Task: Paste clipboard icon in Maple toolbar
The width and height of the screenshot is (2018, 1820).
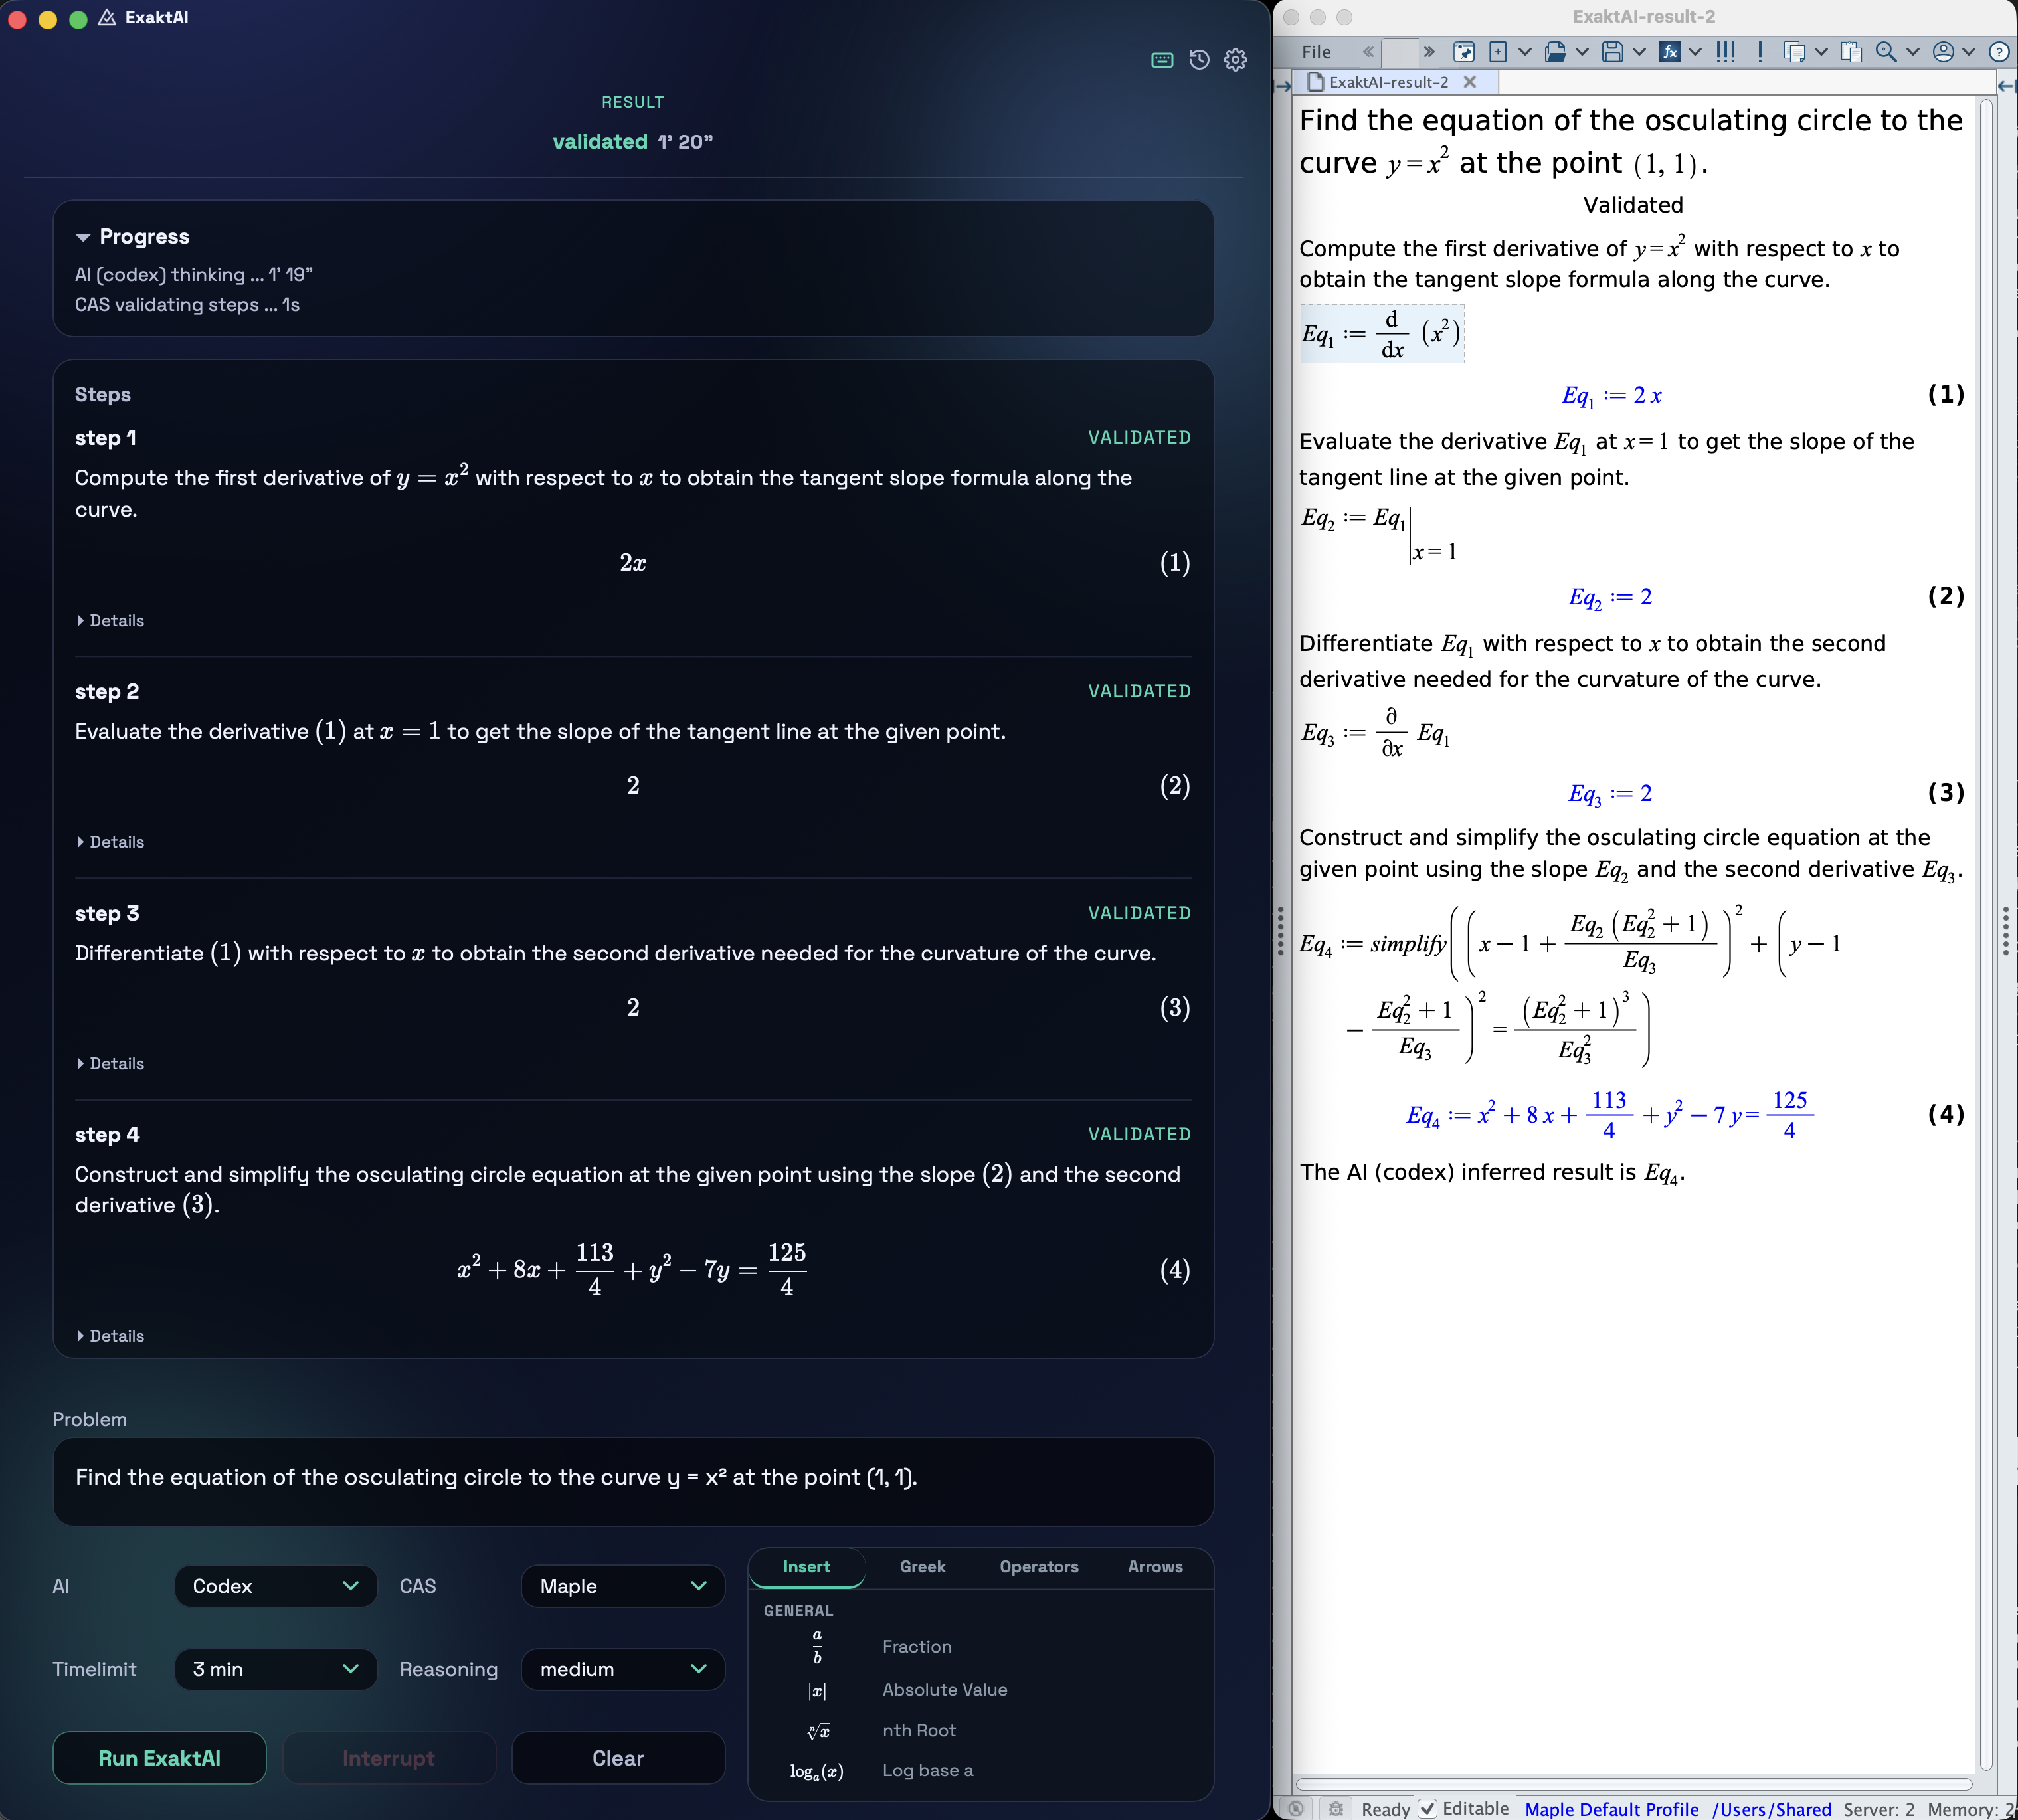Action: click(1851, 52)
